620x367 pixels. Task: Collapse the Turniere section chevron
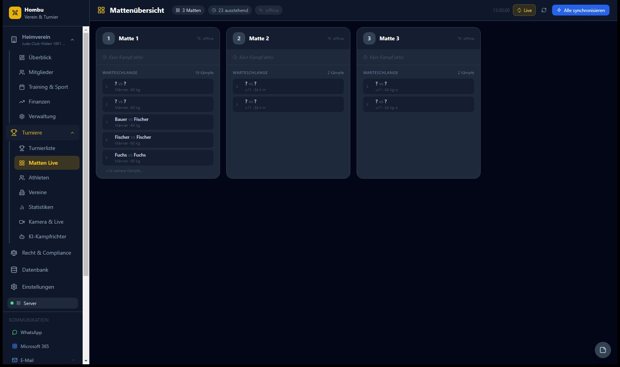(x=72, y=133)
